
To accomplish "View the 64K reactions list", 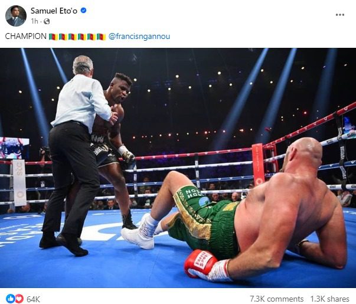I will click(34, 299).
